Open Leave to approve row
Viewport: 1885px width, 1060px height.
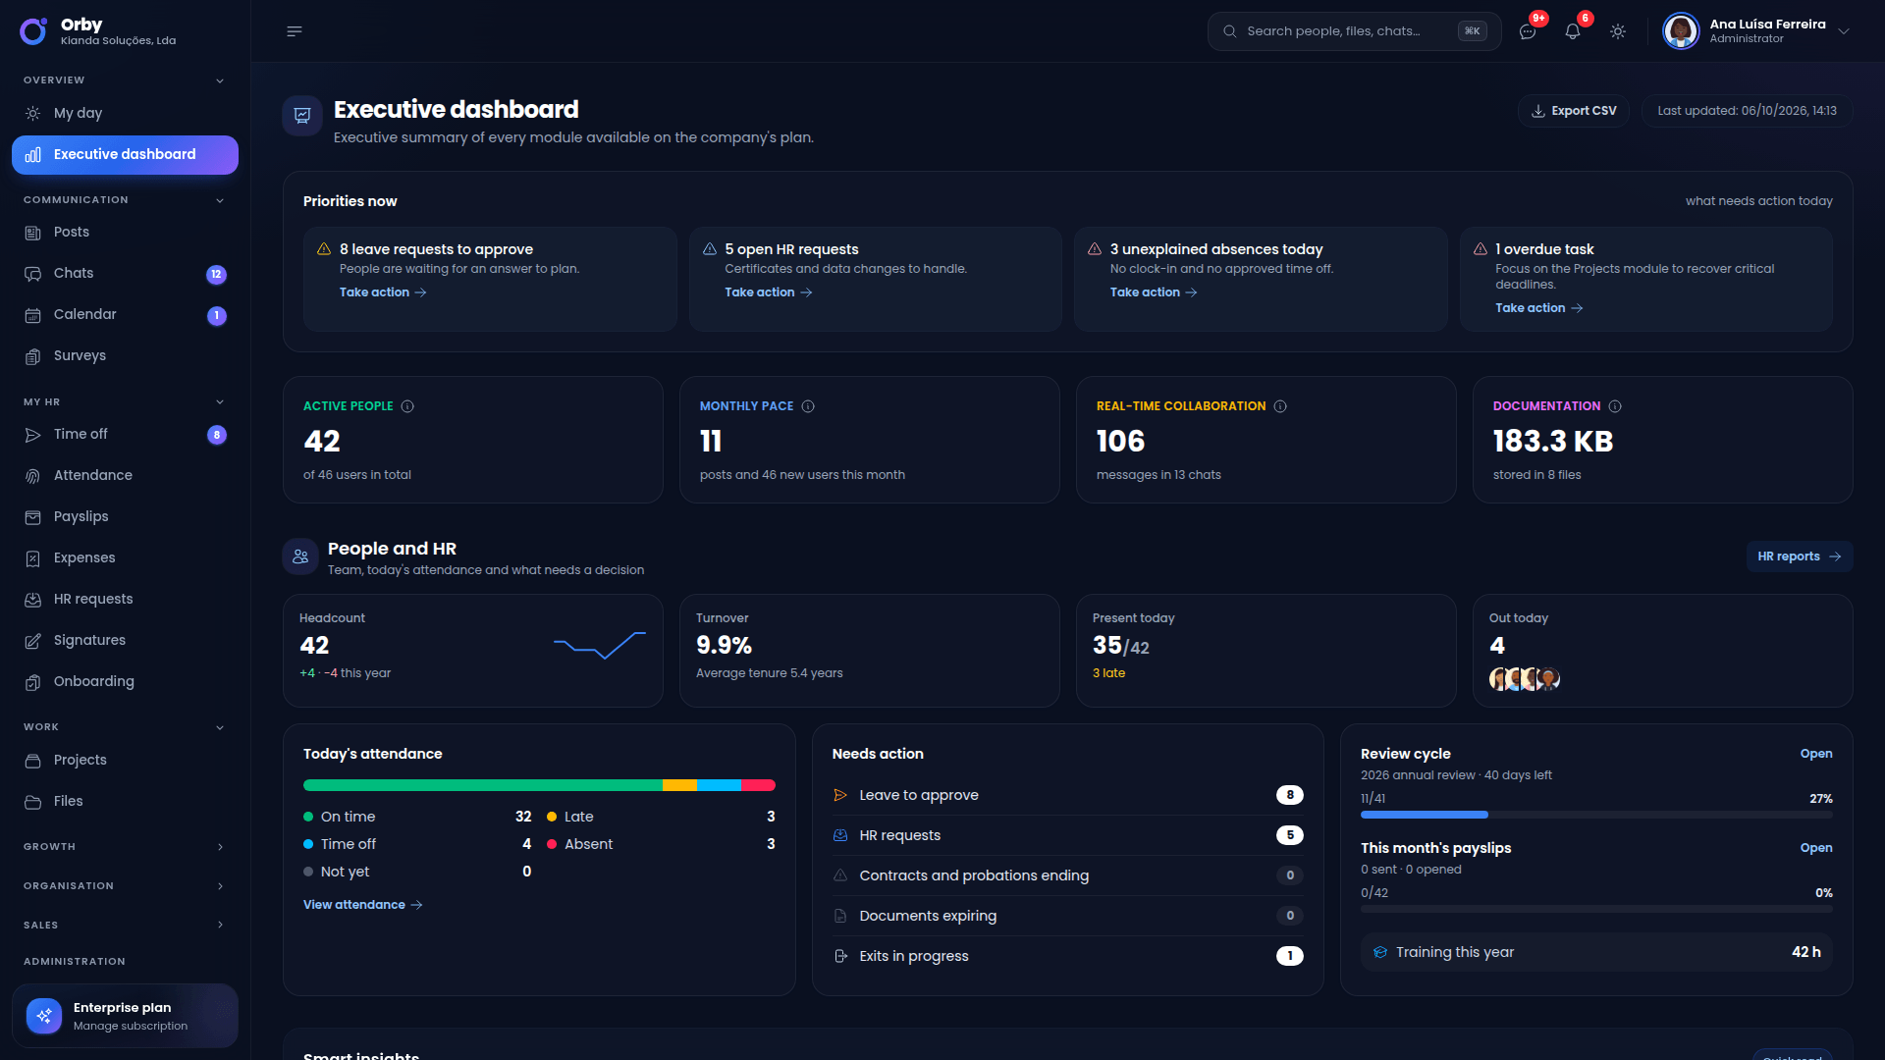tap(1067, 795)
